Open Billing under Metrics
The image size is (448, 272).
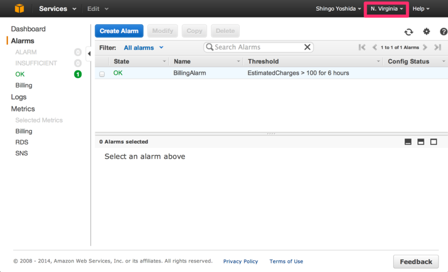click(24, 132)
